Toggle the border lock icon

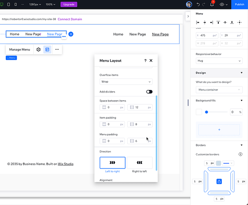point(219,182)
